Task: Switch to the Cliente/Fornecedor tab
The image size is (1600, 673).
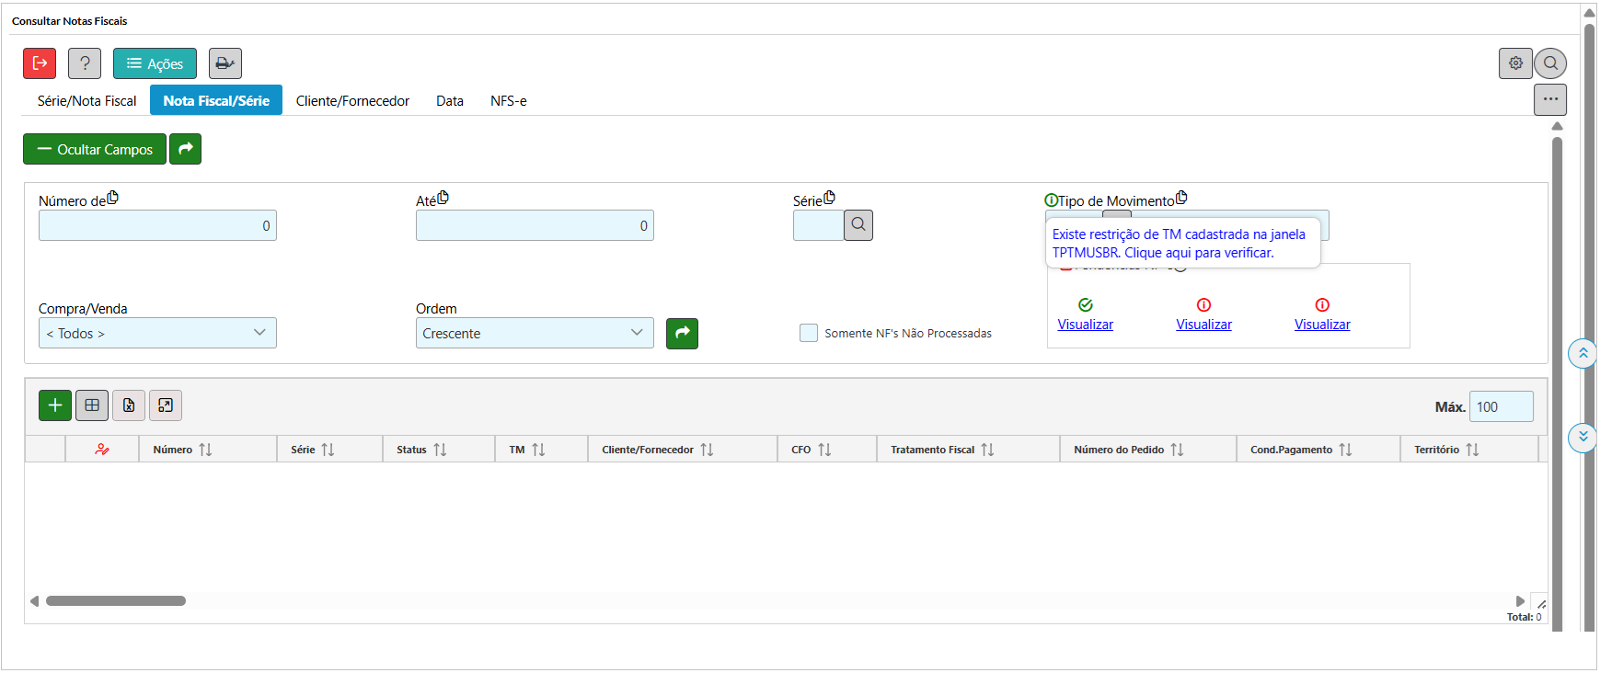Action: click(352, 101)
